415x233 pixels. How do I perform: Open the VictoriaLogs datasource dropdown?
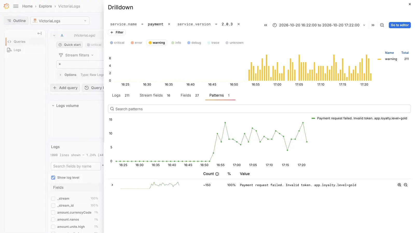tap(60, 21)
